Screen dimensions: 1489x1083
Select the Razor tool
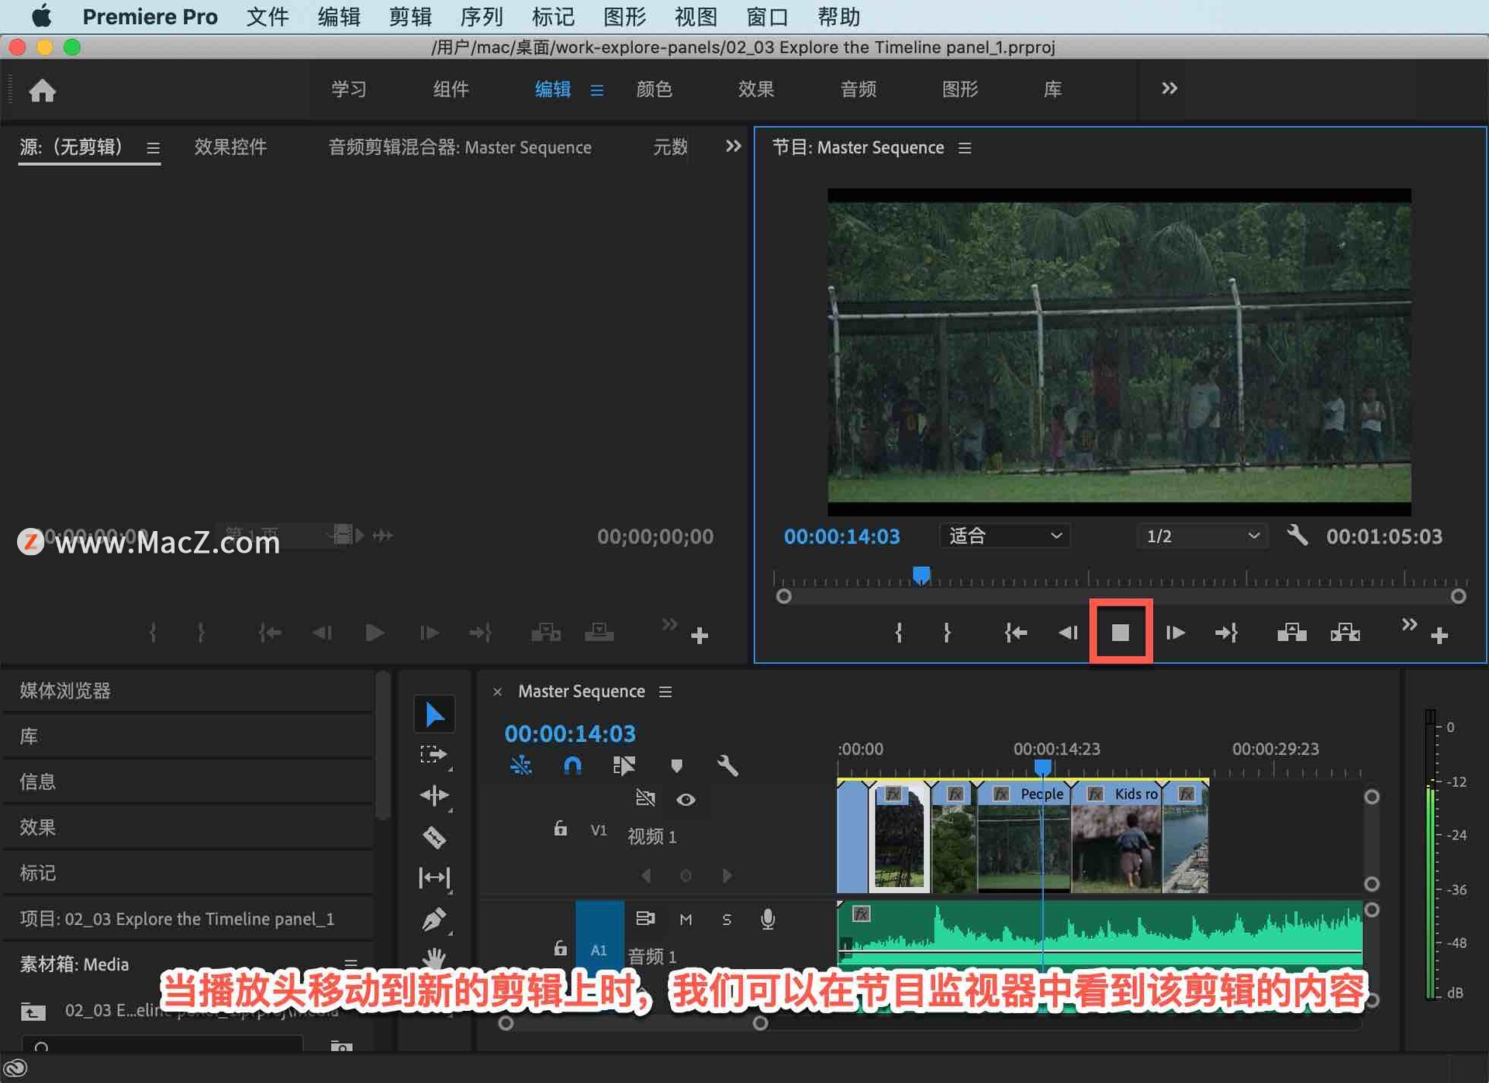434,837
